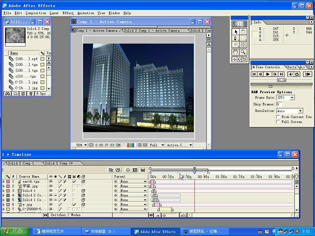Select the Zoom magnifier tool

click(x=243, y=52)
